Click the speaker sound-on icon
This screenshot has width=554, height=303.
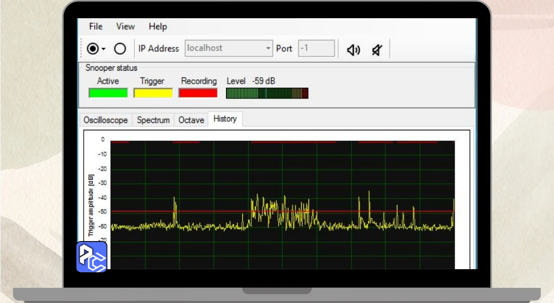coord(353,50)
